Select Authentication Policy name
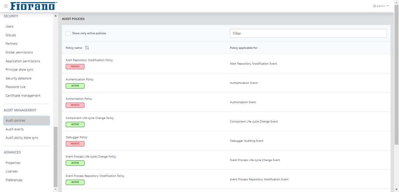 [80, 79]
